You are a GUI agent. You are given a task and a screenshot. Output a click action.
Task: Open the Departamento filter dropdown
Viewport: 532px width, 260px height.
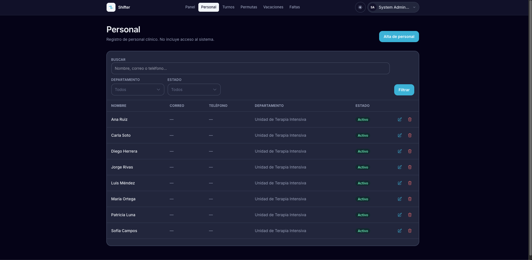(x=138, y=90)
